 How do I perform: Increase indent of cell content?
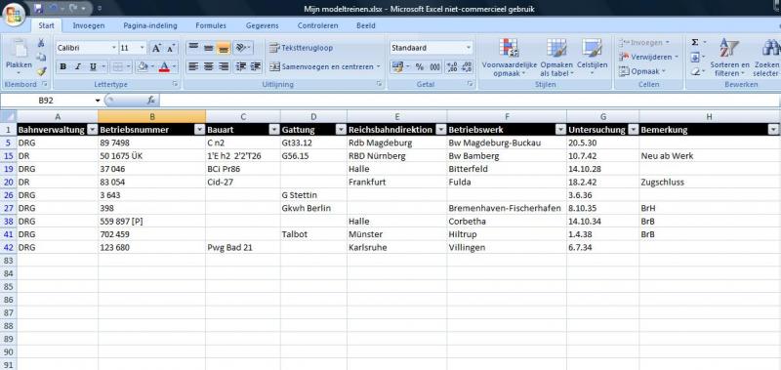pyautogui.click(x=256, y=66)
